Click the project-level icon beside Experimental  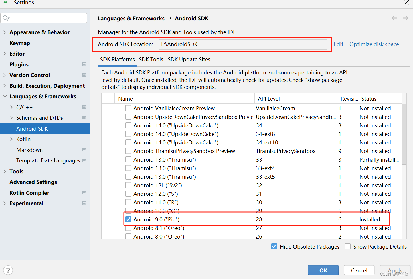(84, 203)
